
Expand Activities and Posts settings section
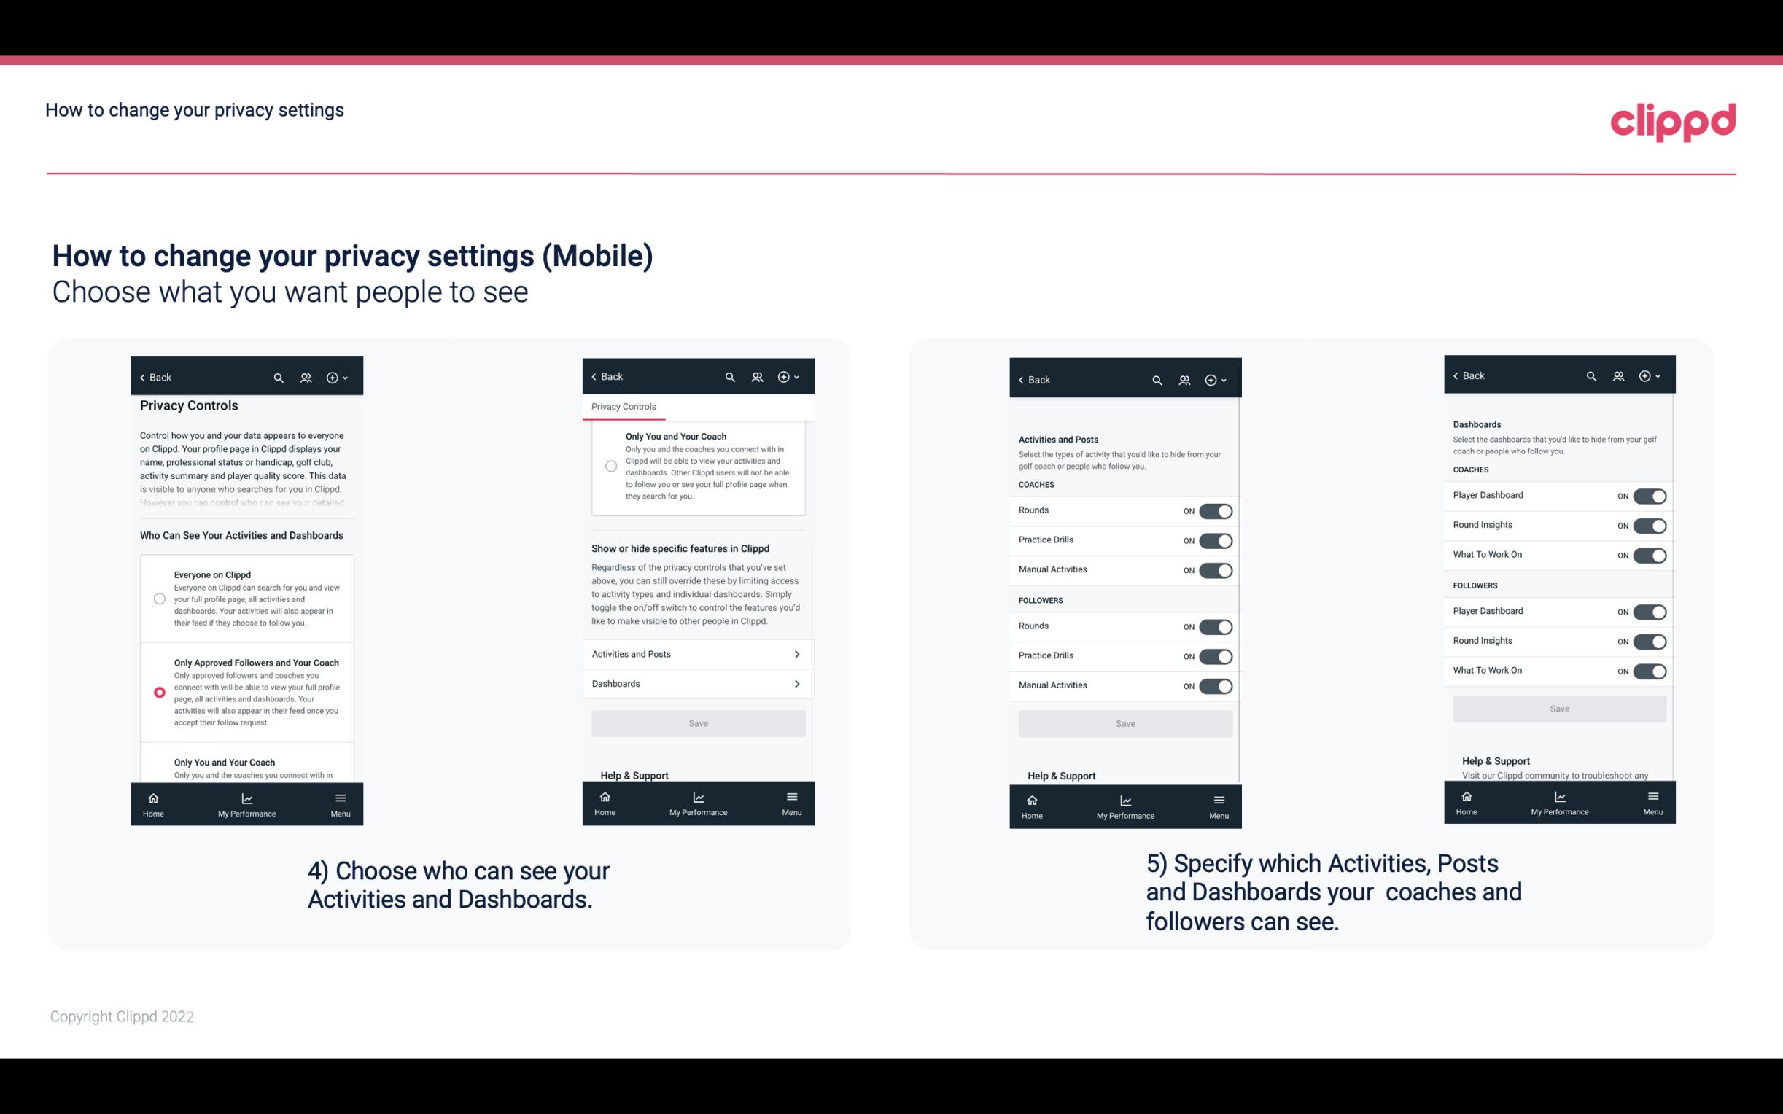(697, 653)
